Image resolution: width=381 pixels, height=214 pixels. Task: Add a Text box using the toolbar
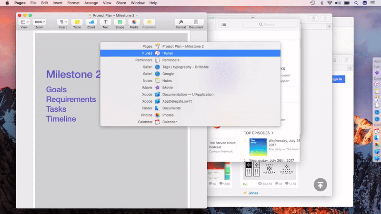pyautogui.click(x=105, y=22)
